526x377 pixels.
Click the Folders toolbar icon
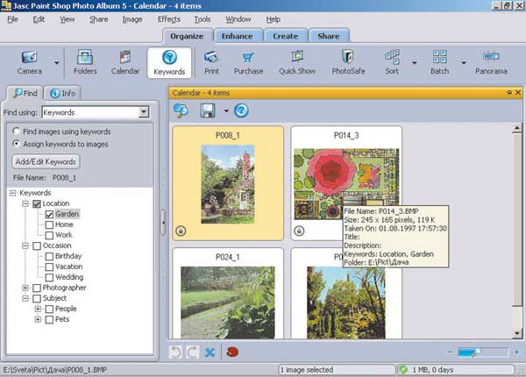pos(85,61)
